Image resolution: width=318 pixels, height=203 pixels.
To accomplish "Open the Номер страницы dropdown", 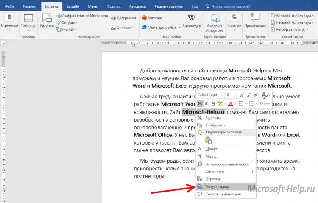I will [290, 29].
